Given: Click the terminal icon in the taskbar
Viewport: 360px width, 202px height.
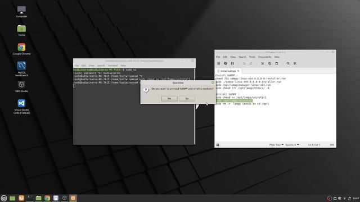Looking at the screenshot, I should click(x=30, y=198).
